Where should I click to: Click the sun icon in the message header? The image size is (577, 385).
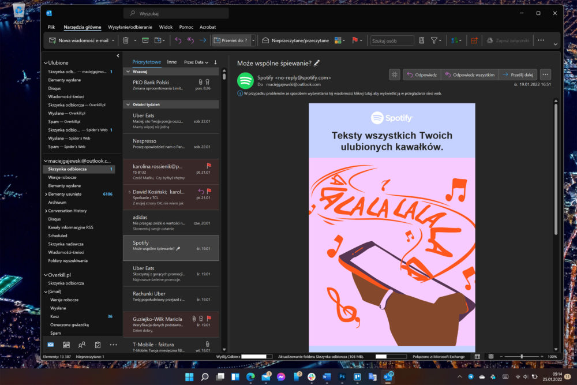click(x=395, y=74)
